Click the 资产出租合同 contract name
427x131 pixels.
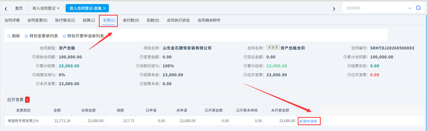(293, 48)
